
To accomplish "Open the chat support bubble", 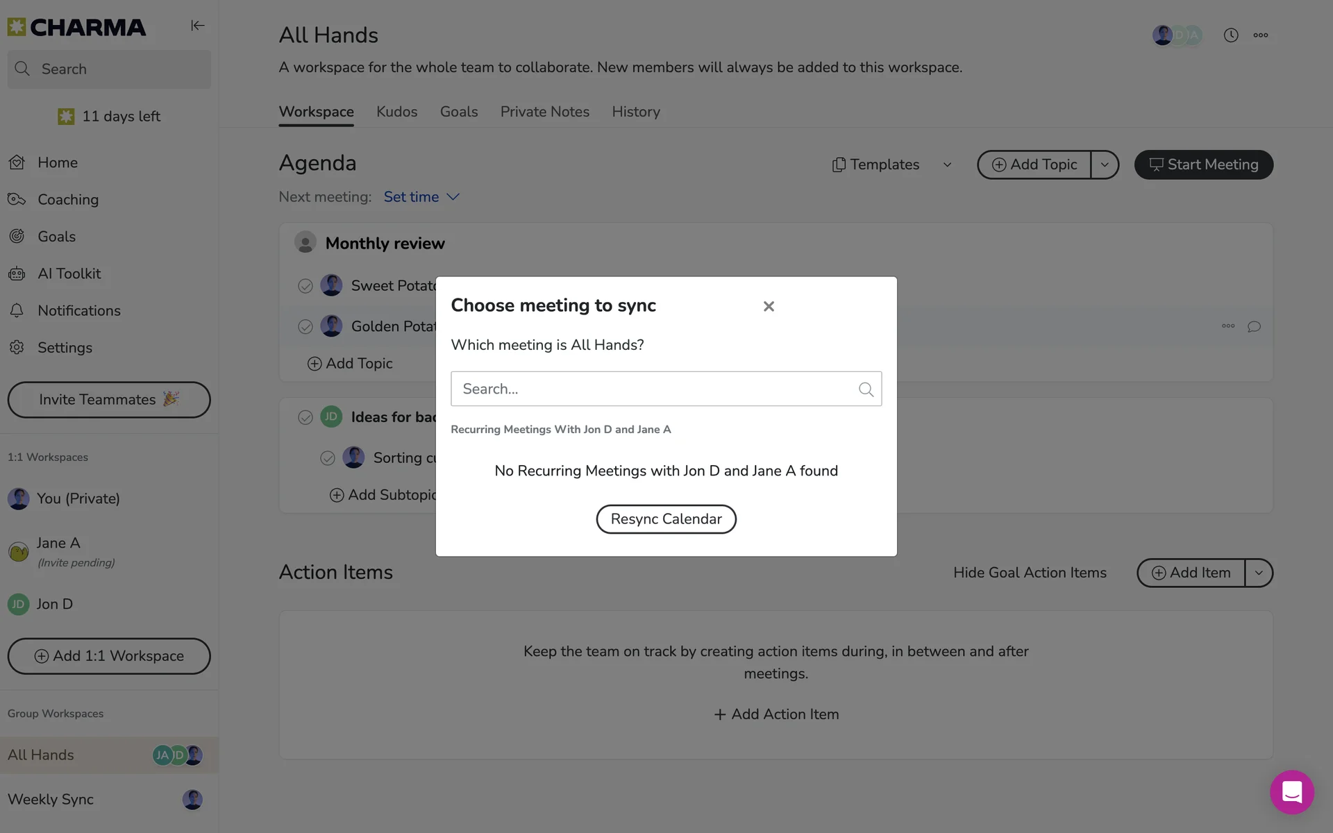I will click(x=1291, y=791).
